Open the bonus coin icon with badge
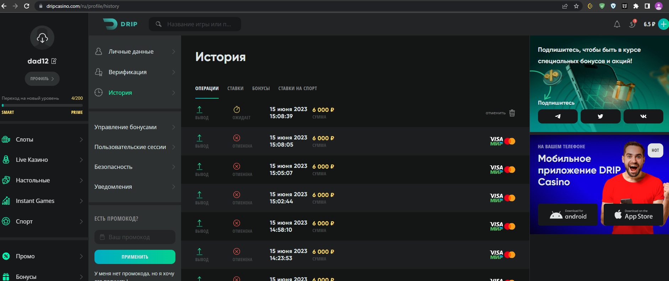 pyautogui.click(x=632, y=24)
